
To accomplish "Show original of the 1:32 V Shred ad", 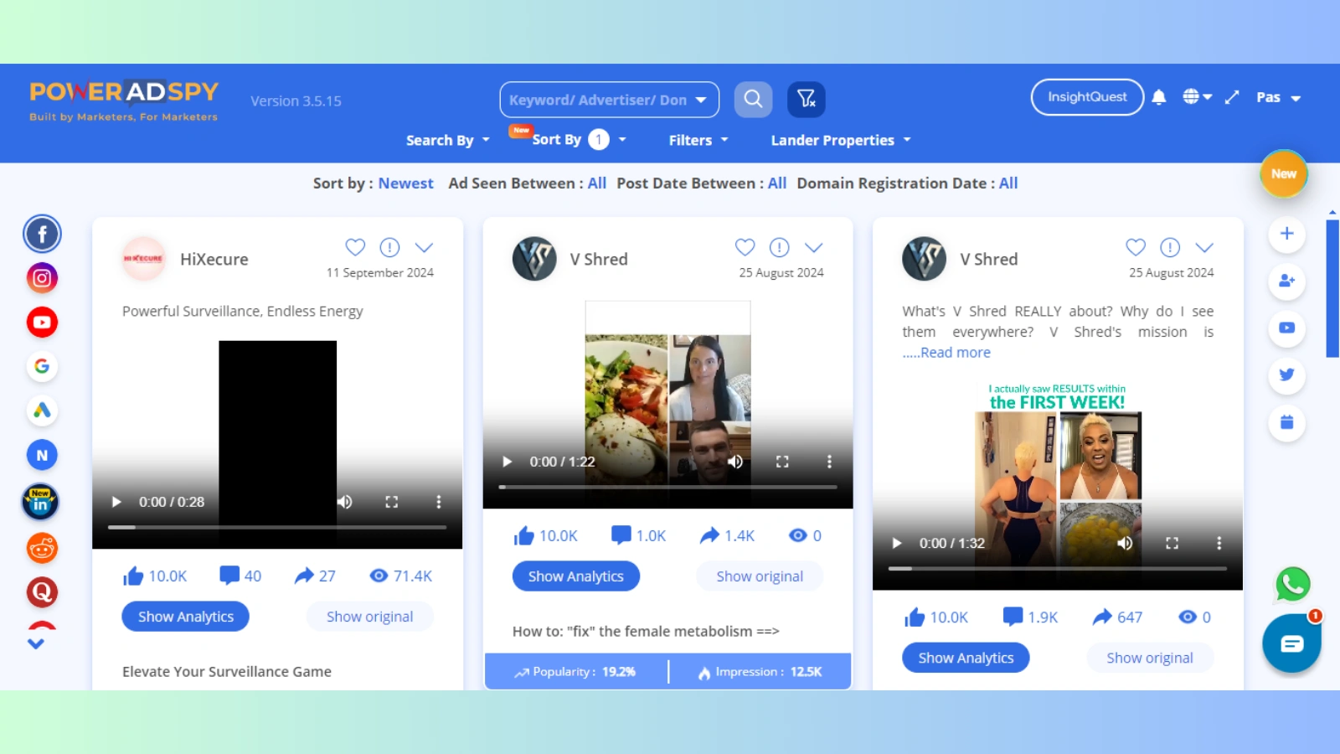I will point(1150,658).
